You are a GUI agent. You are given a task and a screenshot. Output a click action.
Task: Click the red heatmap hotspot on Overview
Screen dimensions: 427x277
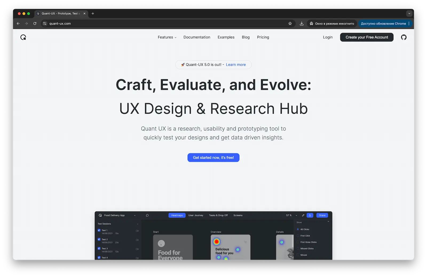point(216,242)
